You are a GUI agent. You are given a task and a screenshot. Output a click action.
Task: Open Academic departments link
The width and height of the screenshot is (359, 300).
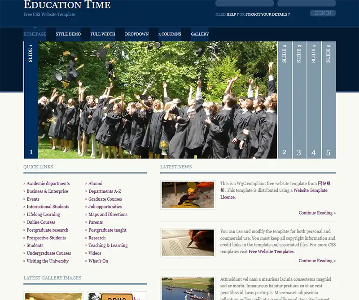pos(48,184)
